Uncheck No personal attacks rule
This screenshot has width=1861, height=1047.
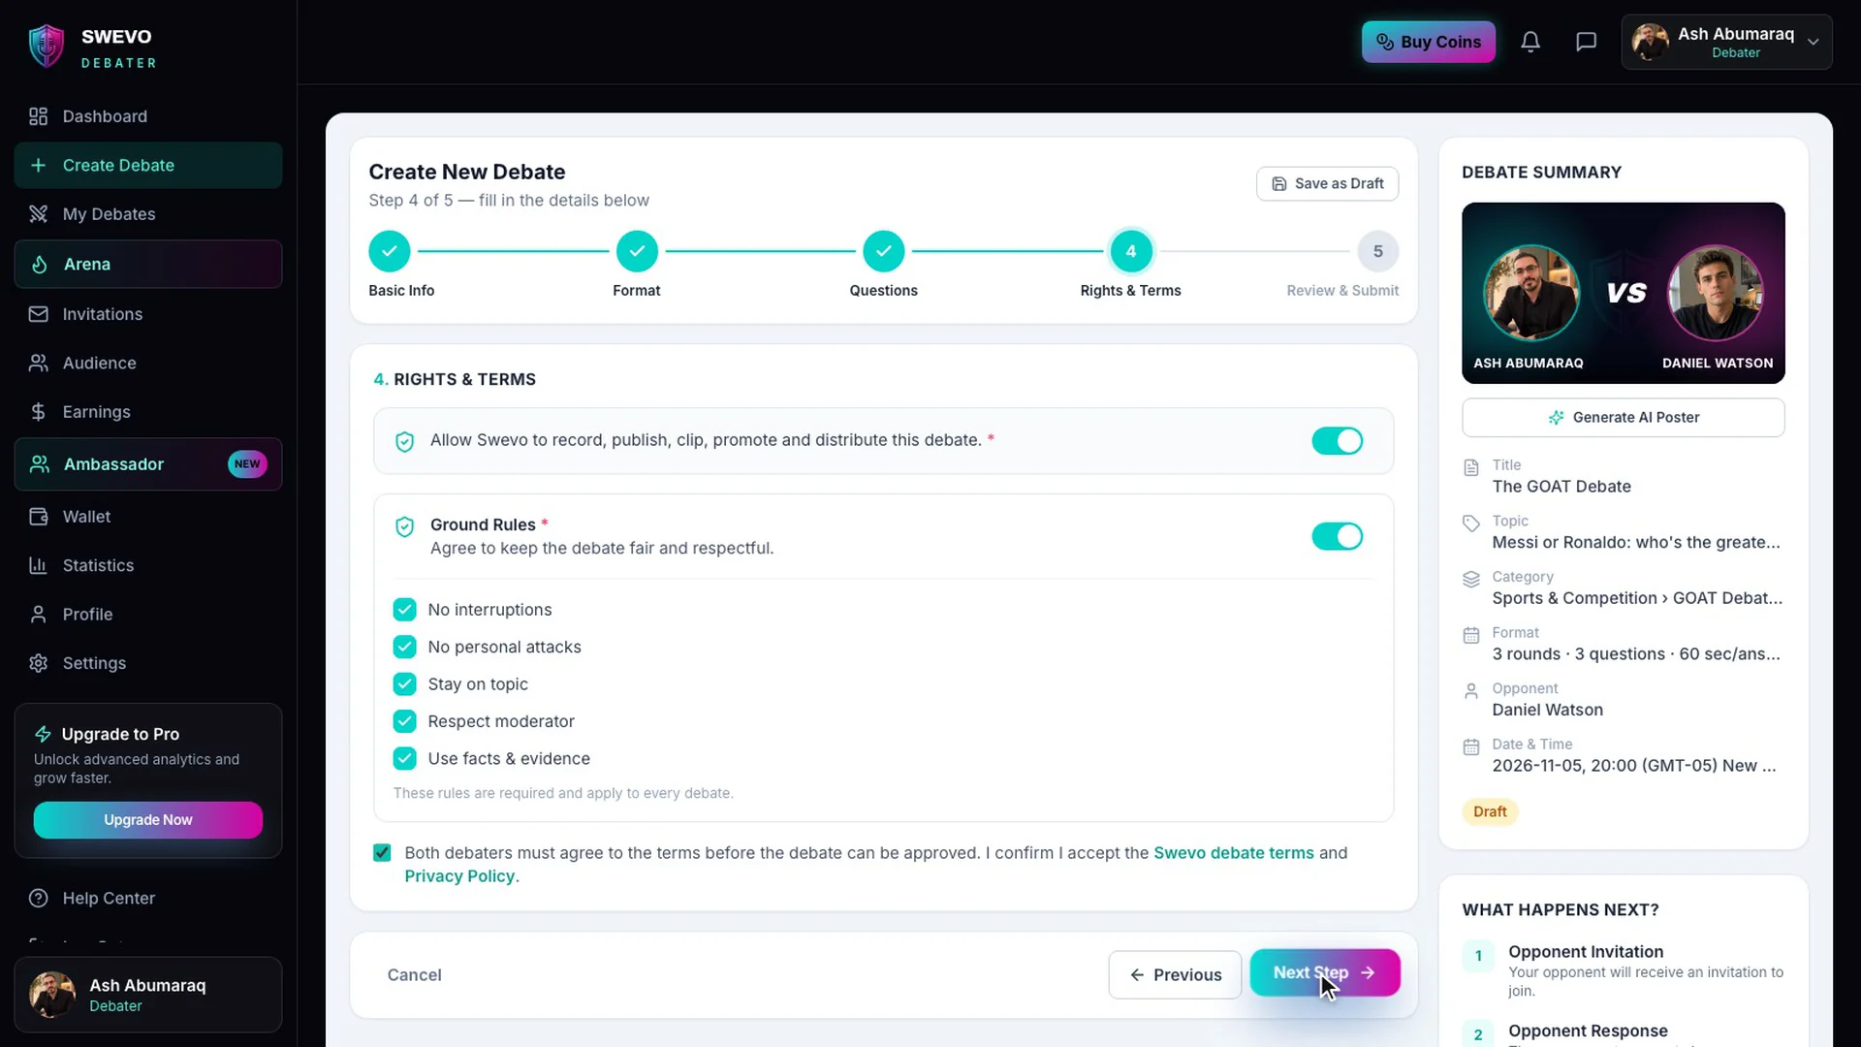point(404,647)
